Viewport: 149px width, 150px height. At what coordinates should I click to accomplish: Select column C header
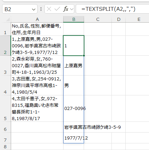pos(98,19)
